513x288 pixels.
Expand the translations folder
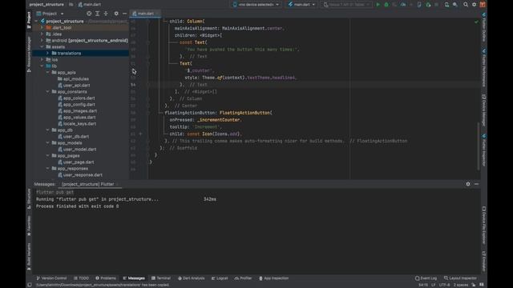(x=48, y=54)
